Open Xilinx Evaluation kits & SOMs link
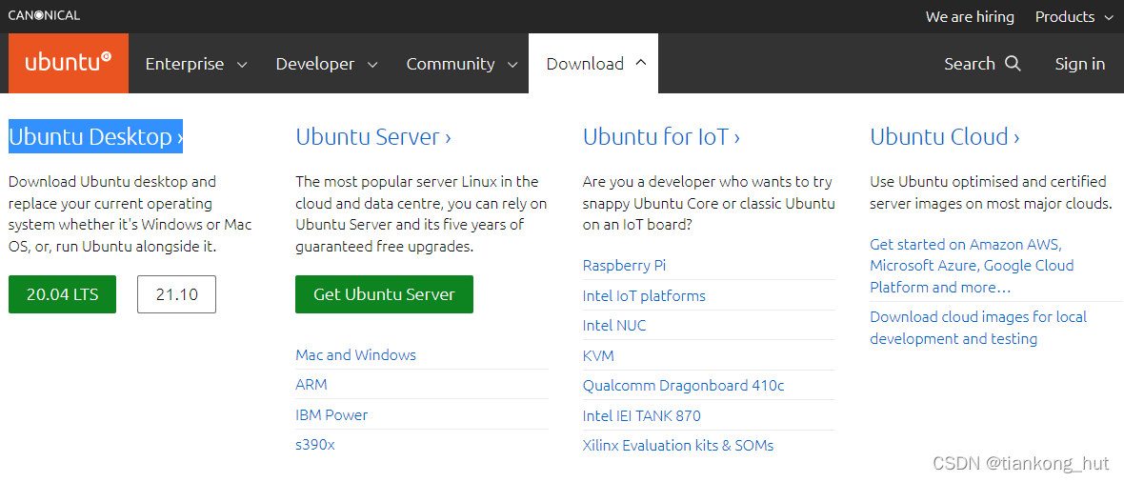1124x482 pixels. coord(678,446)
